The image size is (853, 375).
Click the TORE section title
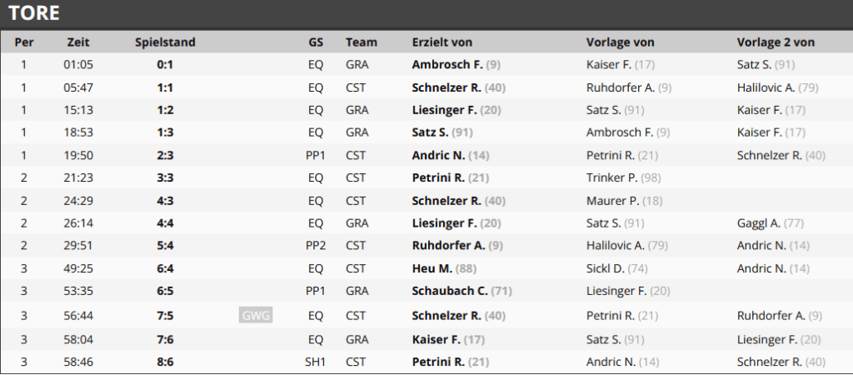[x=34, y=13]
